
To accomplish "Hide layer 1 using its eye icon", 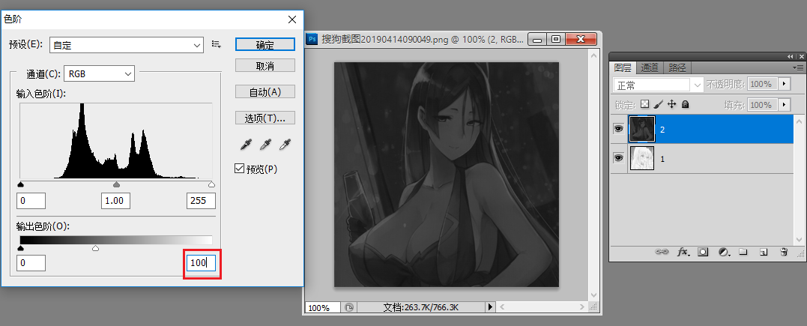I will 619,158.
